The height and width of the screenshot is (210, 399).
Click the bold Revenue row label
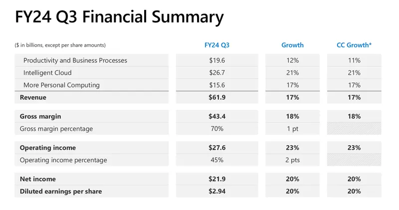coord(33,98)
